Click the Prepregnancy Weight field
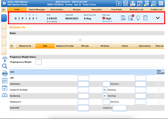Image resolution: width=168 pixels, height=119 pixels. [x=39, y=62]
